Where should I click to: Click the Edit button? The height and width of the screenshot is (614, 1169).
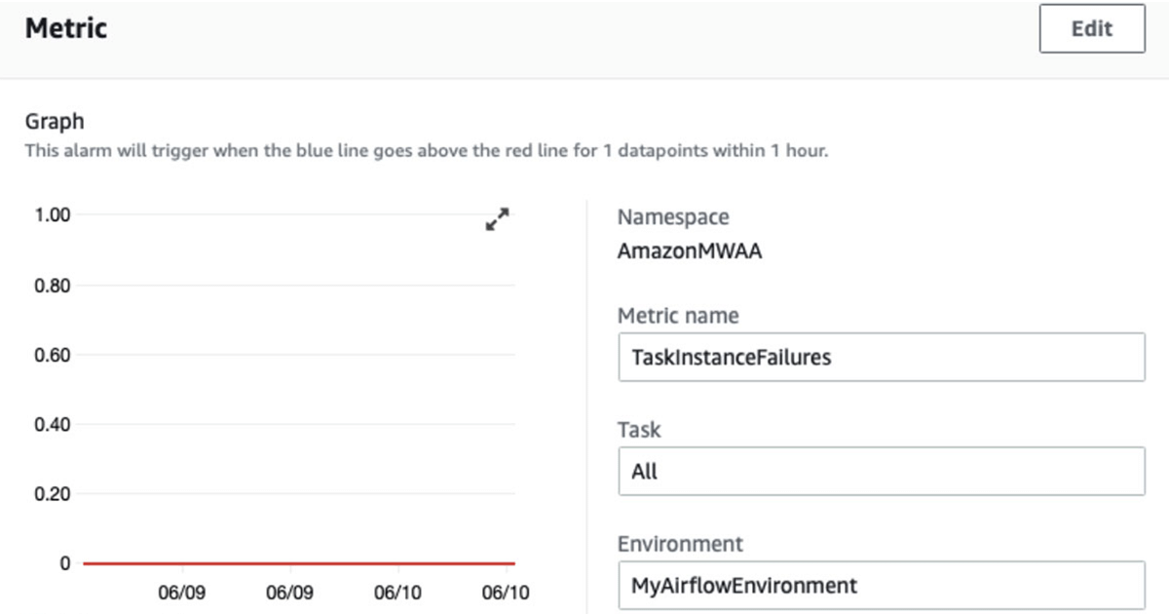[x=1091, y=28]
